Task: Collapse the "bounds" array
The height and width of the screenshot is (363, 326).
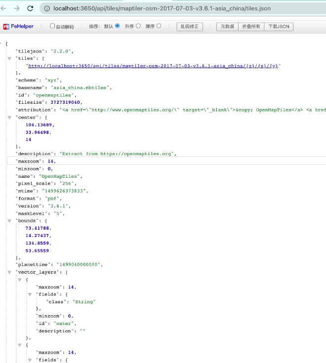Action: (x=9, y=221)
